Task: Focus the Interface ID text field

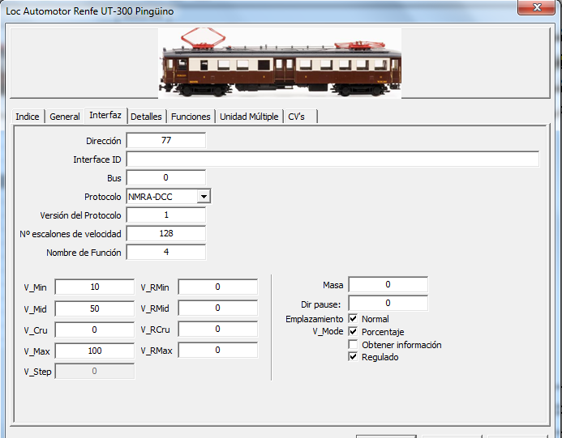Action: pos(332,159)
